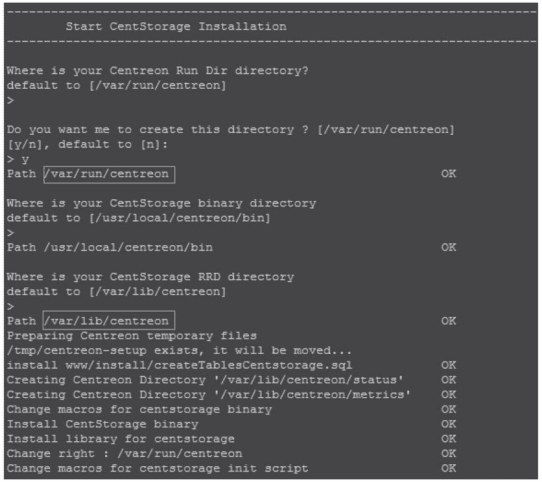Click the "default to [/usr/local/centreon/bin]" text
542x482 pixels.
tap(139, 218)
